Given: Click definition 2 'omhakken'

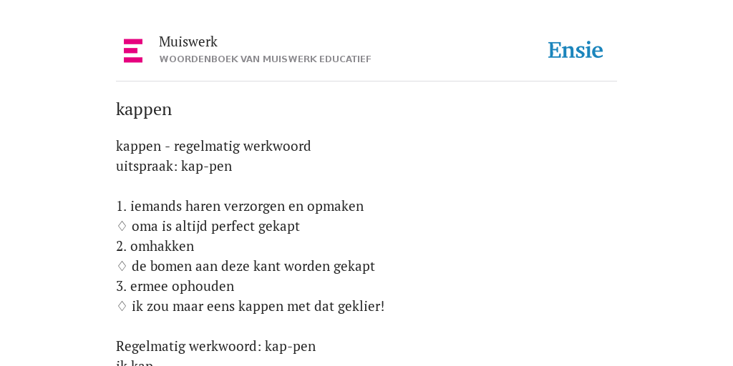Looking at the screenshot, I should [x=155, y=246].
